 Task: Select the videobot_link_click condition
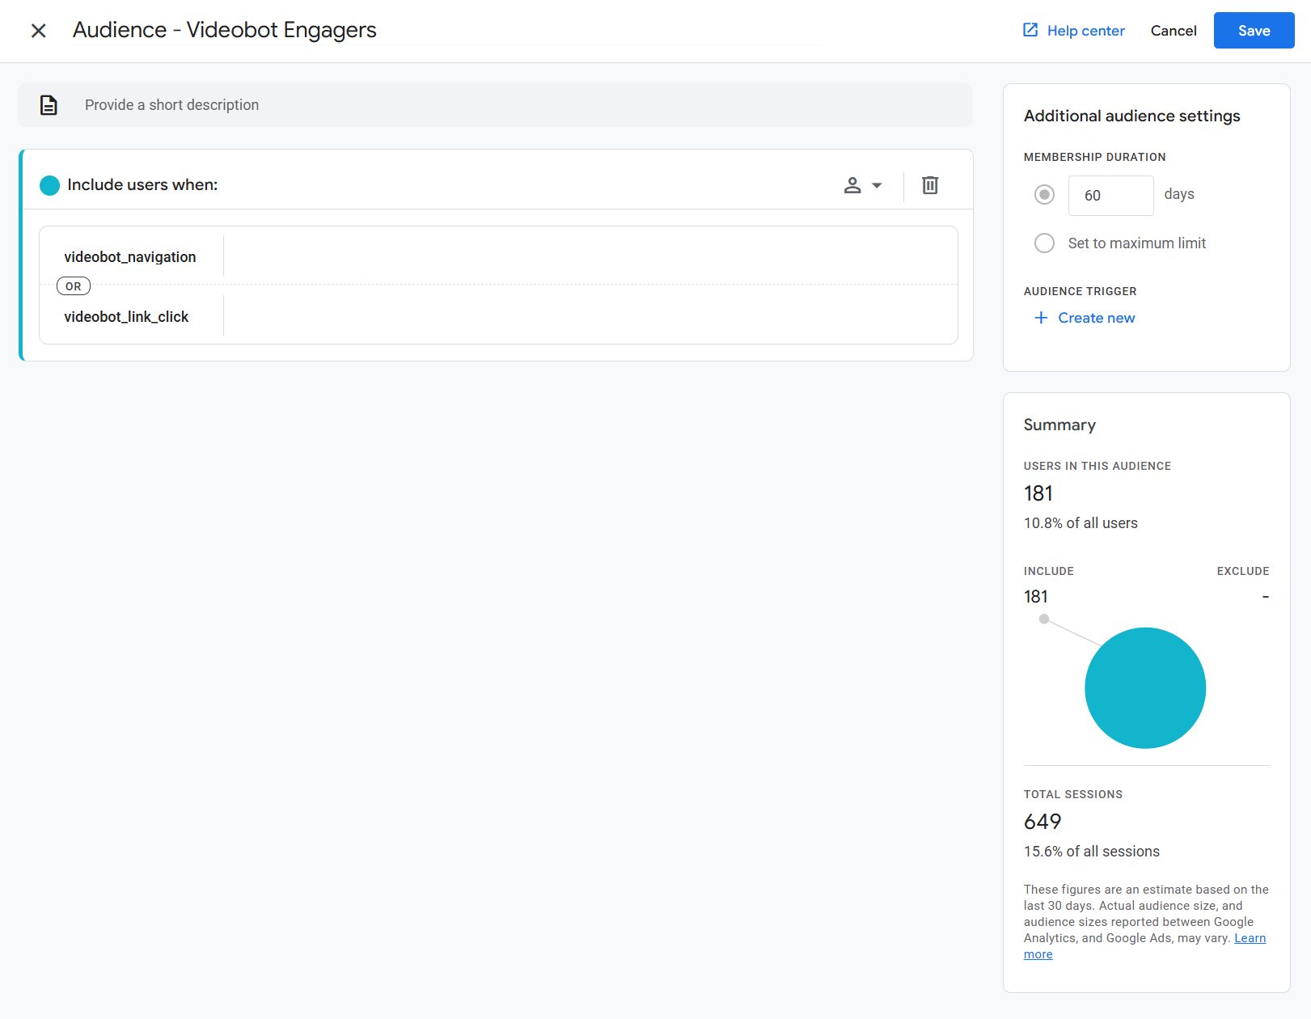coord(126,316)
